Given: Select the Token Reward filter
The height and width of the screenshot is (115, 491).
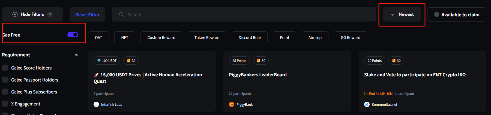Looking at the screenshot, I should [x=207, y=37].
